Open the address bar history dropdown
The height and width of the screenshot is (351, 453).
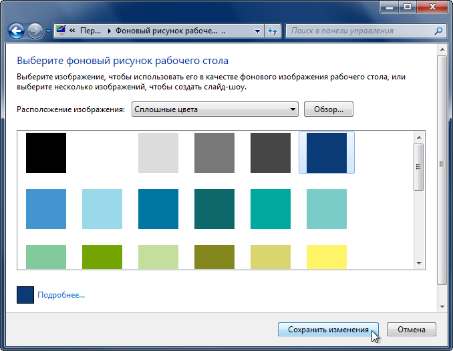click(257, 31)
